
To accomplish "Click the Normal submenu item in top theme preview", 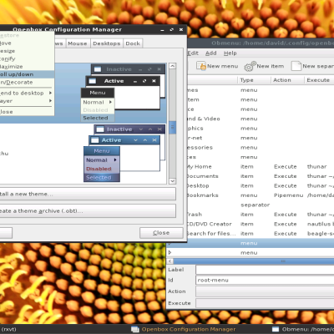I will pyautogui.click(x=98, y=102).
